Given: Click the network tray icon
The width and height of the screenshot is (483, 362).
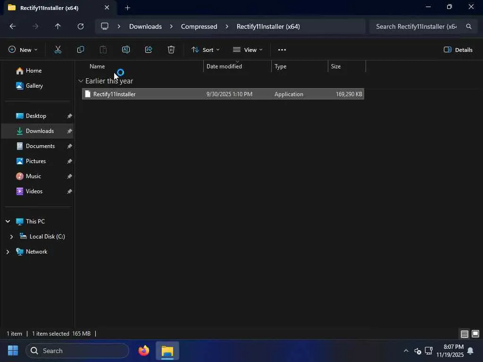Looking at the screenshot, I should [x=428, y=351].
